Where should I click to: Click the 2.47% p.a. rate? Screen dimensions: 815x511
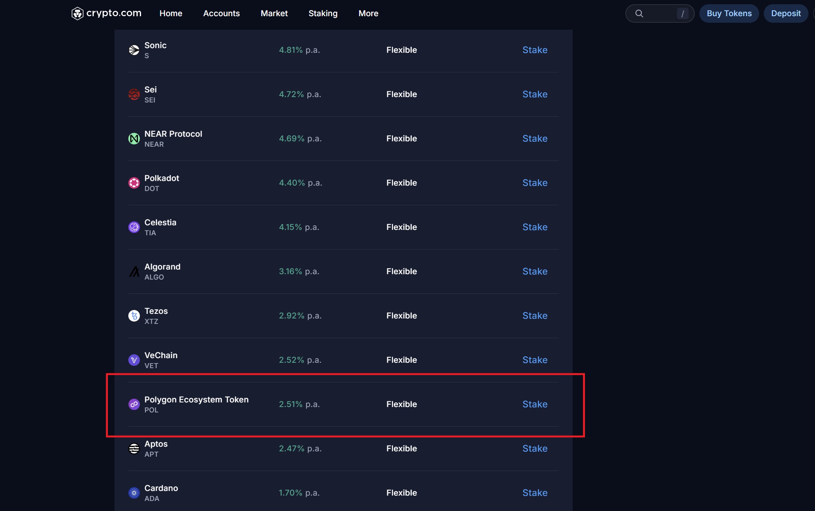(300, 449)
